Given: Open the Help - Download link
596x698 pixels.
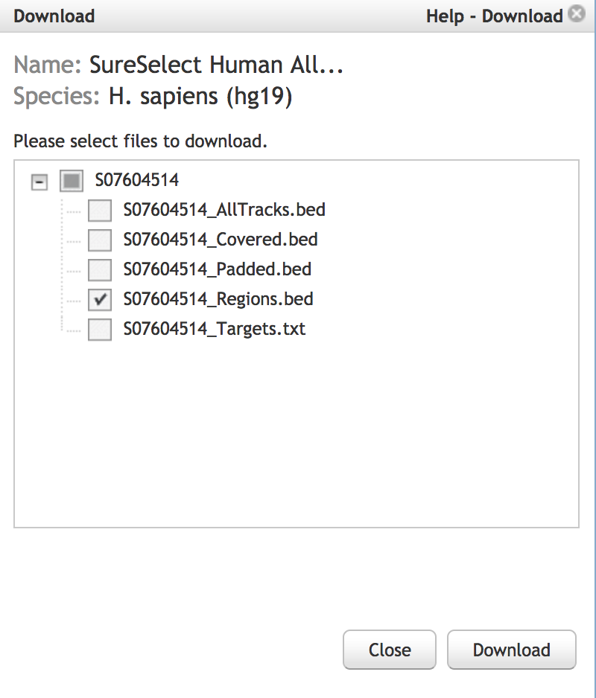Looking at the screenshot, I should [495, 16].
